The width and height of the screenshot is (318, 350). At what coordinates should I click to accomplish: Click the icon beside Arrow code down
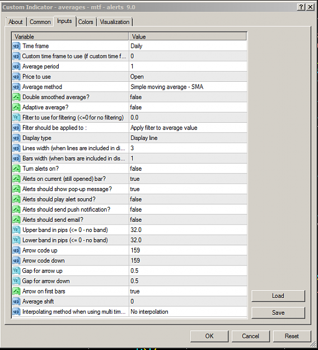pyautogui.click(x=16, y=261)
